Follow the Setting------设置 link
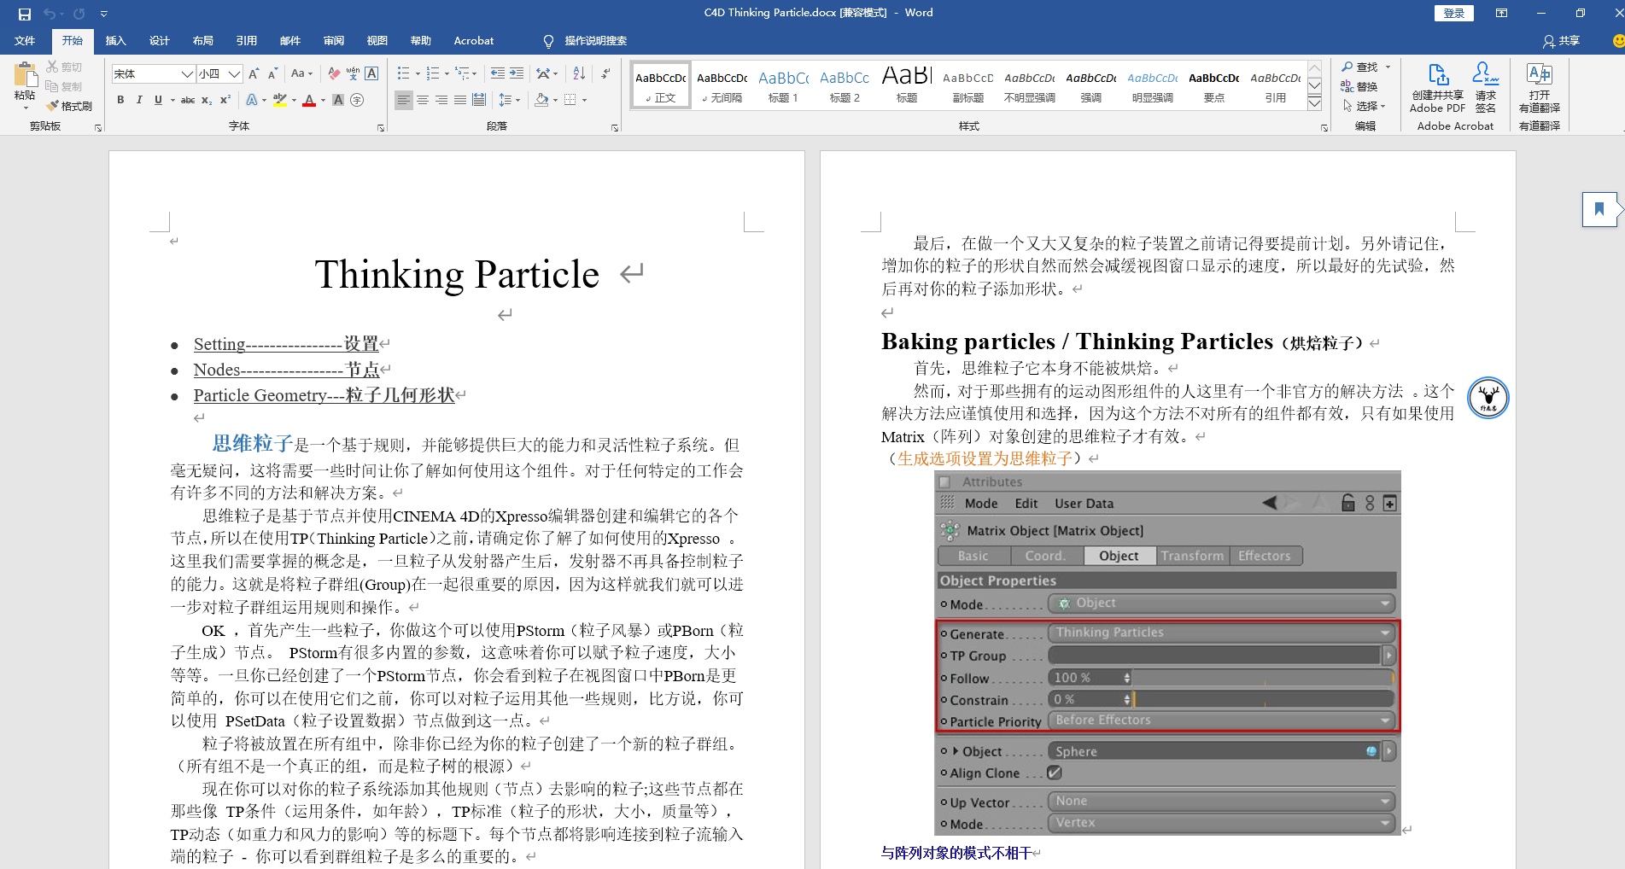The width and height of the screenshot is (1625, 869). point(286,344)
